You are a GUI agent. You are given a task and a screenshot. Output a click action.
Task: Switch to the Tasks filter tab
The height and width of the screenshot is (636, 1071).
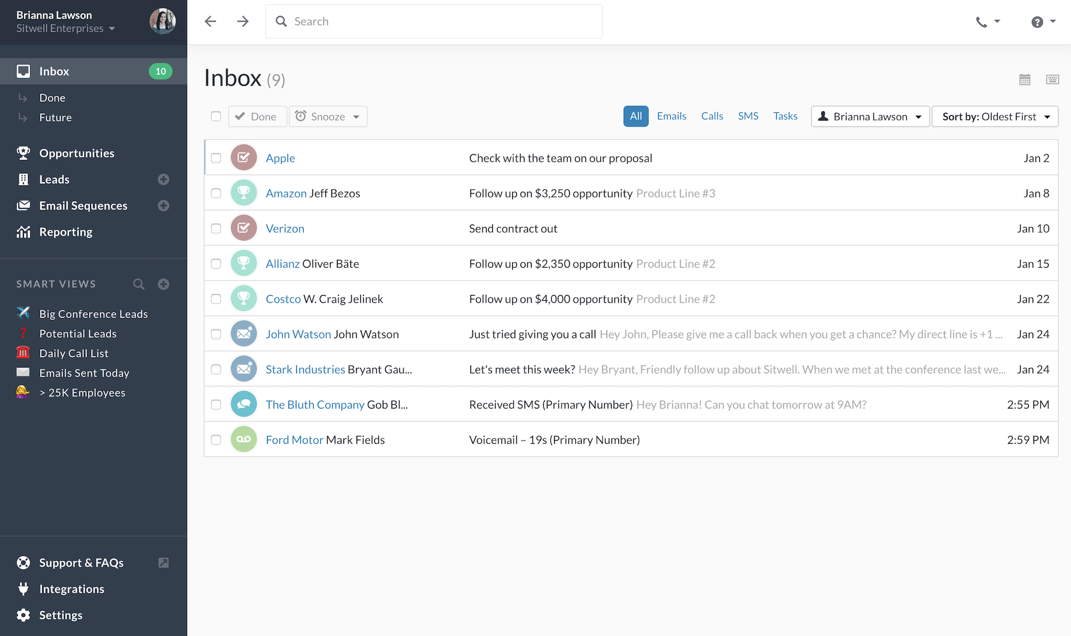(x=785, y=116)
